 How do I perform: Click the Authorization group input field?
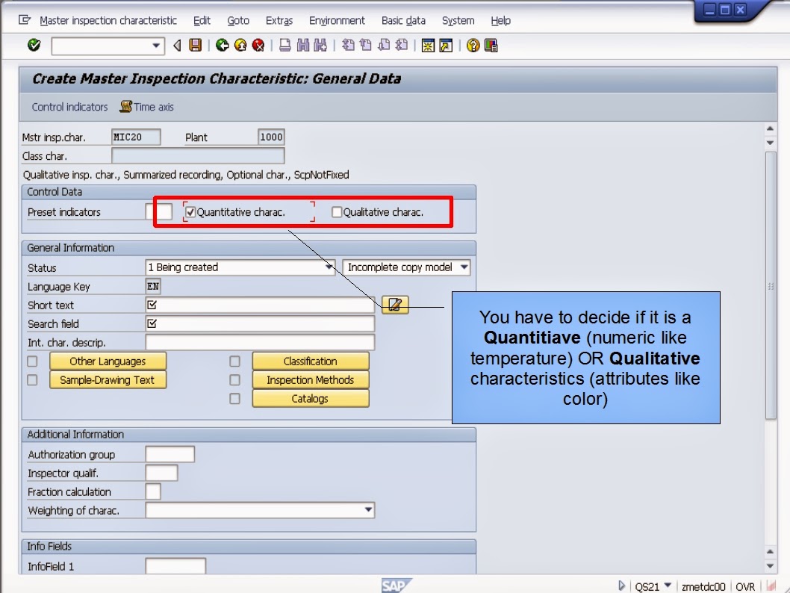[x=169, y=453]
